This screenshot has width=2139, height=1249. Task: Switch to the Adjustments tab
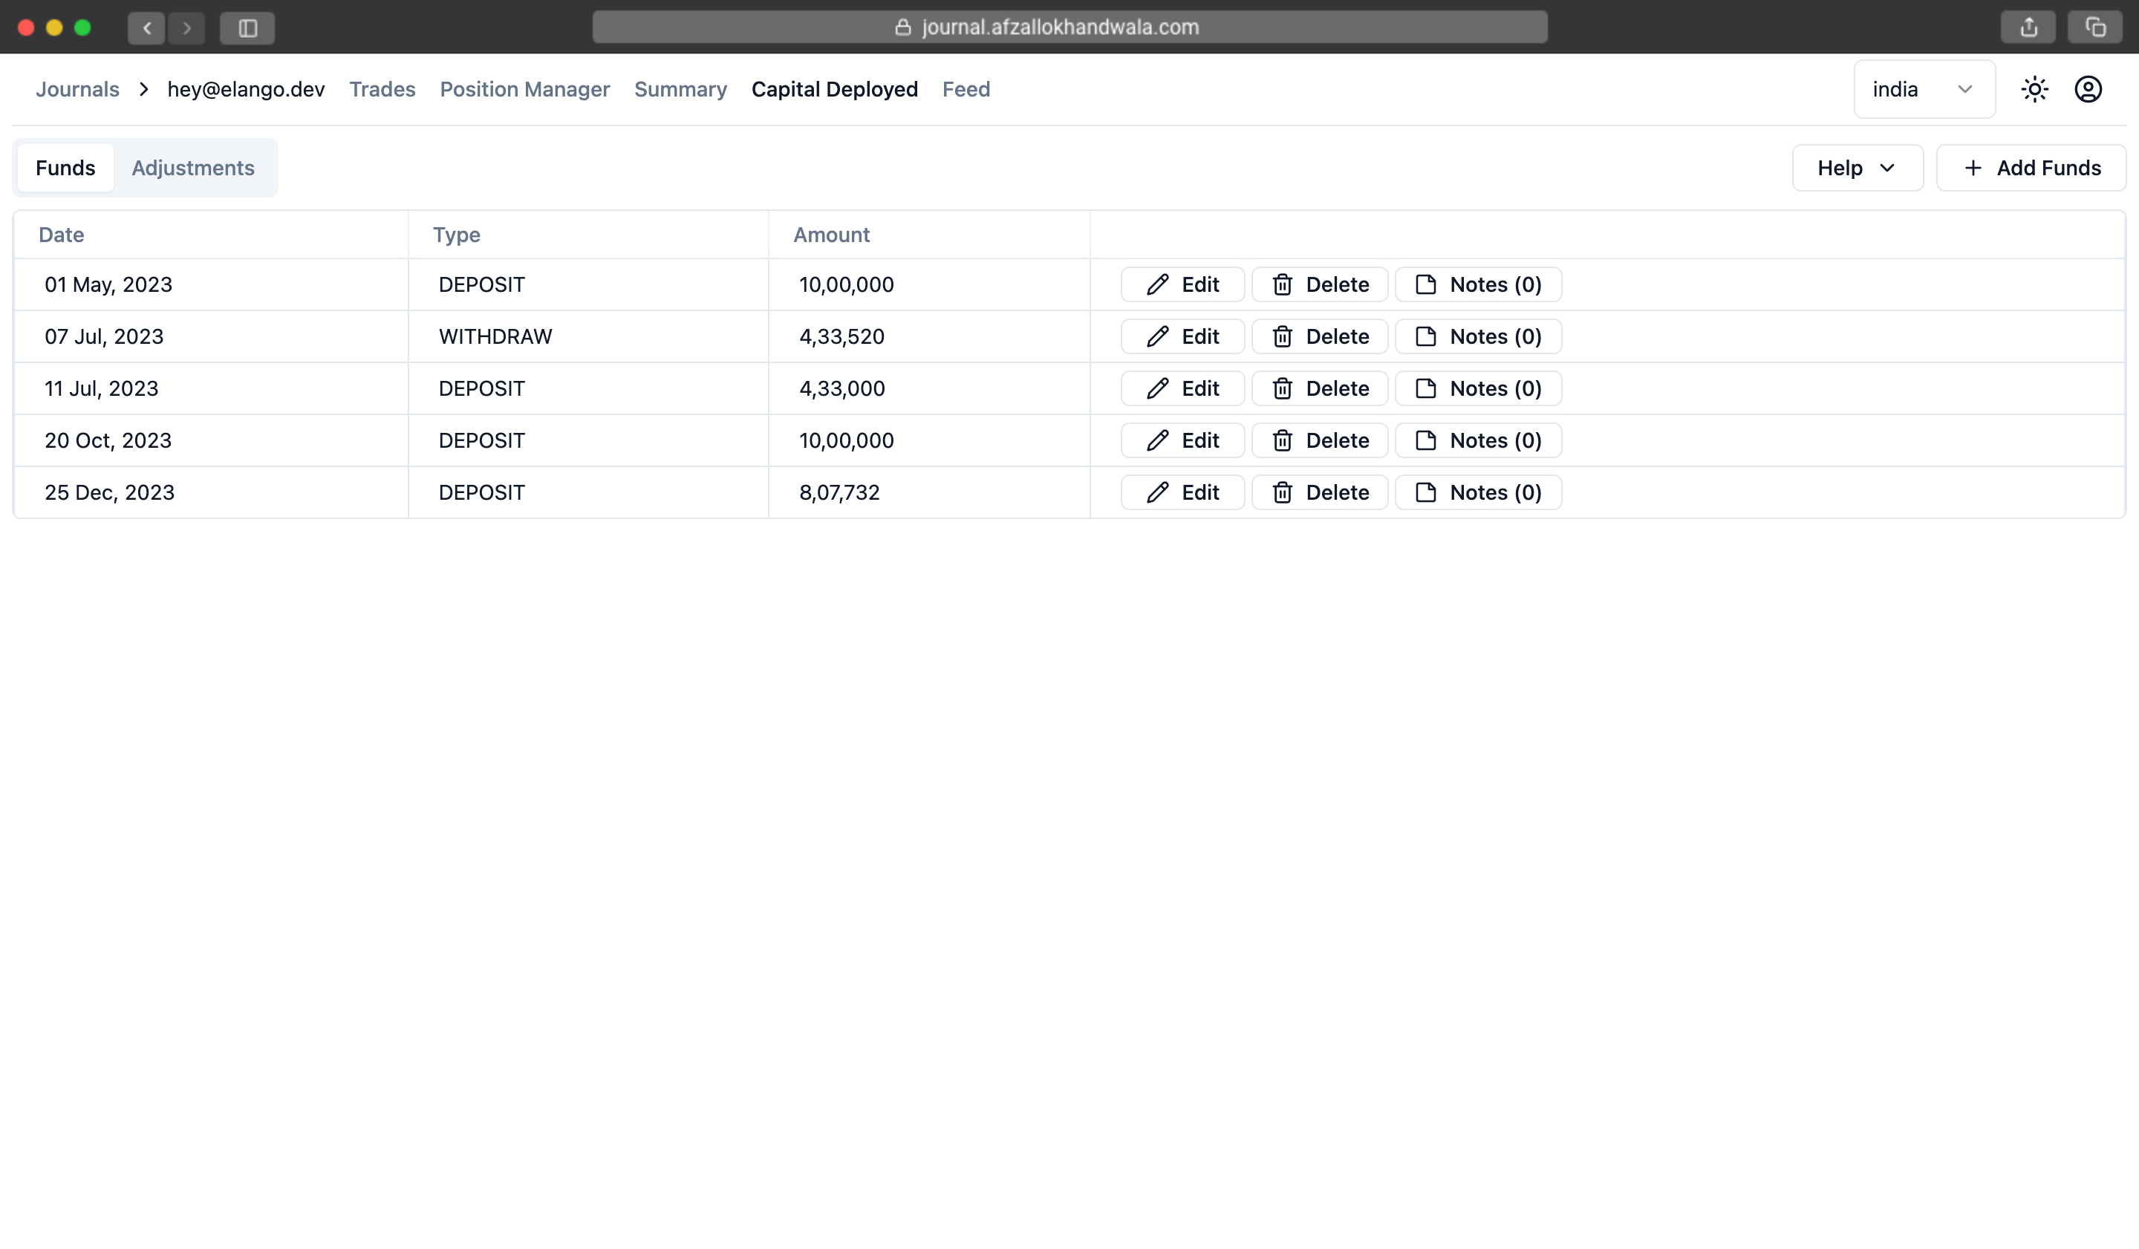coord(192,168)
